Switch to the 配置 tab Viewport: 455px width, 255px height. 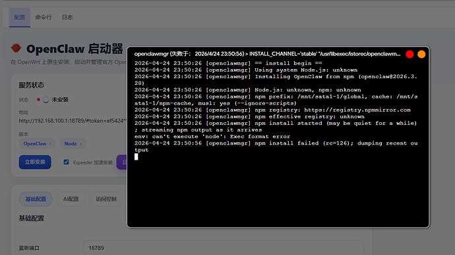[19, 17]
